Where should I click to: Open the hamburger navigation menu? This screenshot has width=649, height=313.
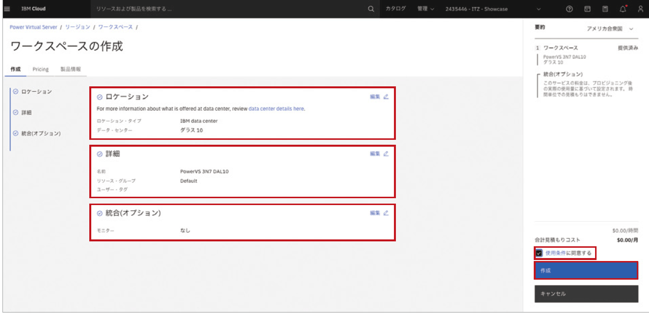click(x=7, y=9)
